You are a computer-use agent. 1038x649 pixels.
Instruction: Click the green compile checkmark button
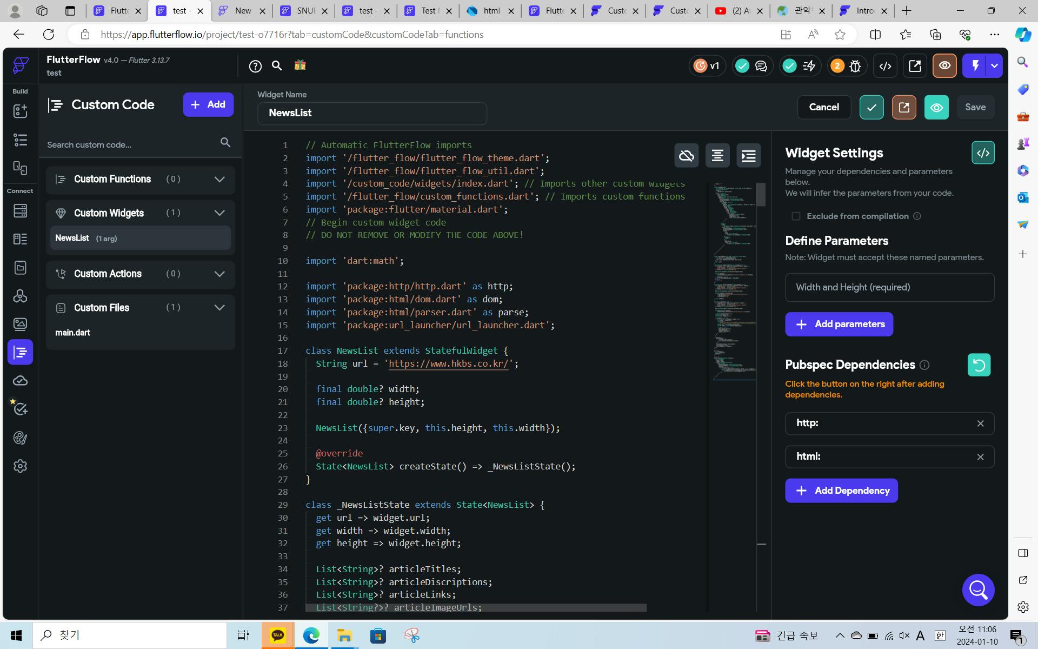(x=871, y=107)
